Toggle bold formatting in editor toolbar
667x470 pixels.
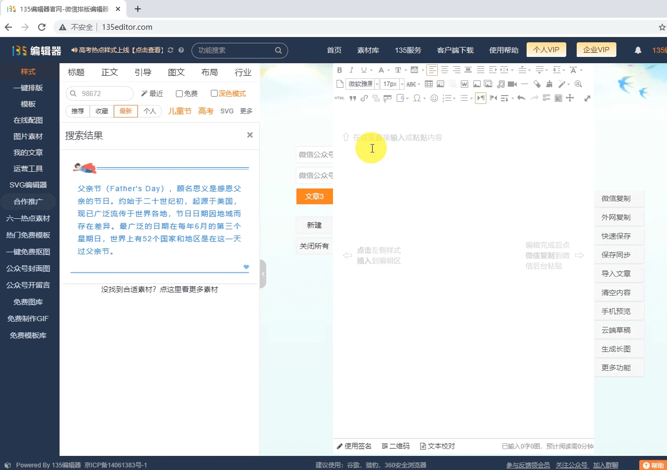click(339, 70)
